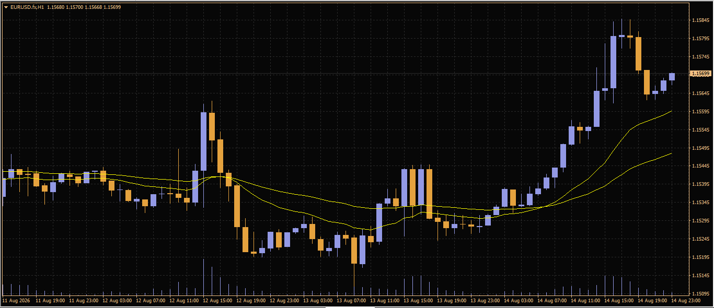This screenshot has height=308, width=714.
Task: Click the 14 Aug 11:00 time label
Action: (585, 301)
